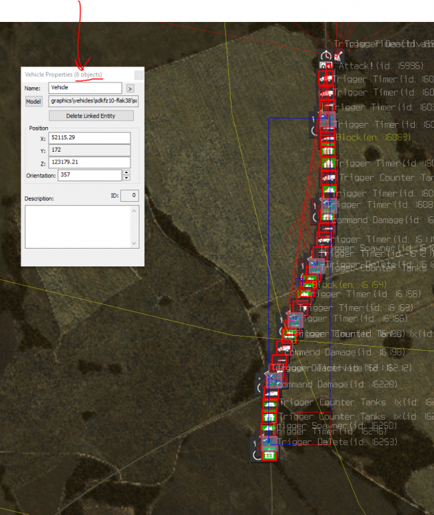This screenshot has height=515, width=434.
Task: Click the model path field with sdkfz10-flak38
Action: coord(93,101)
